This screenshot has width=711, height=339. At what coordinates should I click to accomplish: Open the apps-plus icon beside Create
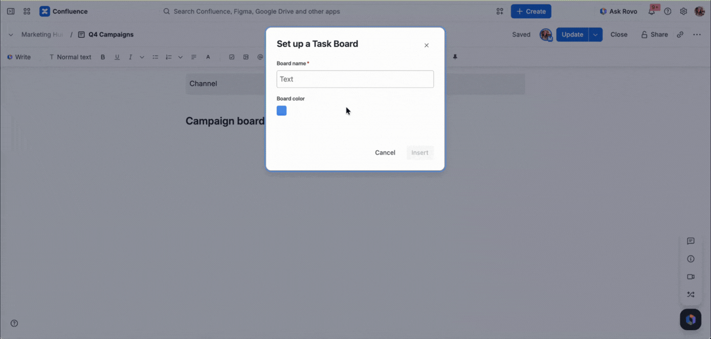[x=500, y=11]
